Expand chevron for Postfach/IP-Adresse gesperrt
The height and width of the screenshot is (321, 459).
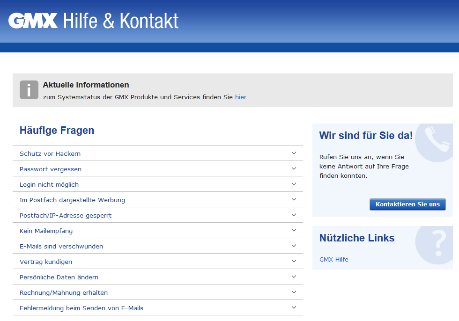(x=294, y=215)
